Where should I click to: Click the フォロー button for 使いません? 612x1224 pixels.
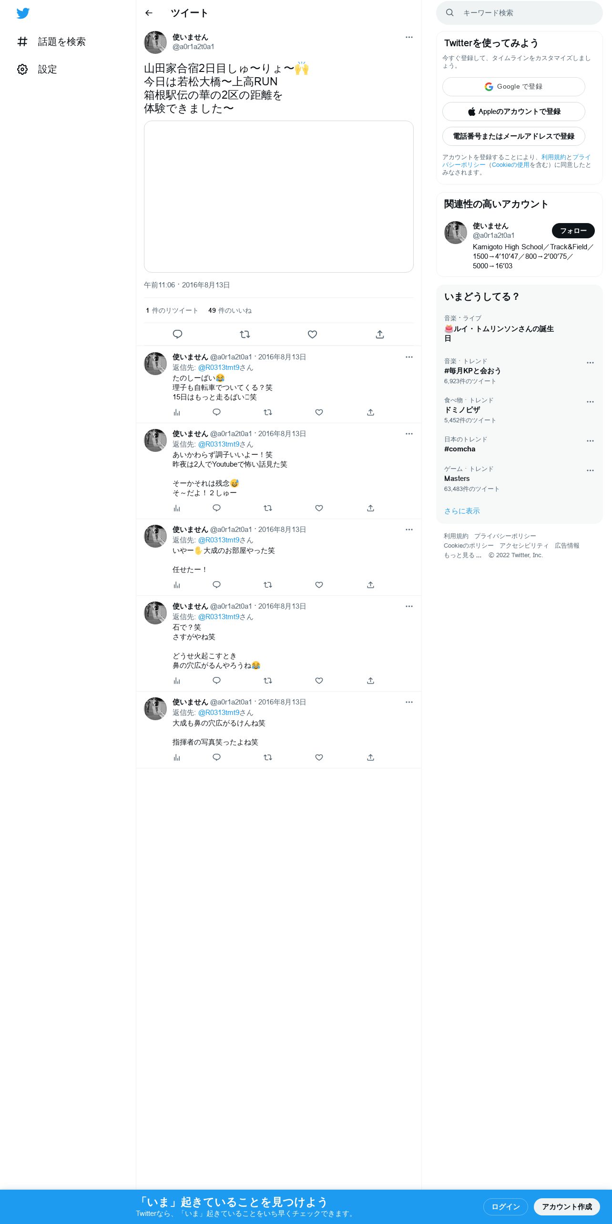[x=573, y=231]
